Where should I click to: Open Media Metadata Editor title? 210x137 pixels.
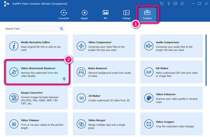pos(35,42)
